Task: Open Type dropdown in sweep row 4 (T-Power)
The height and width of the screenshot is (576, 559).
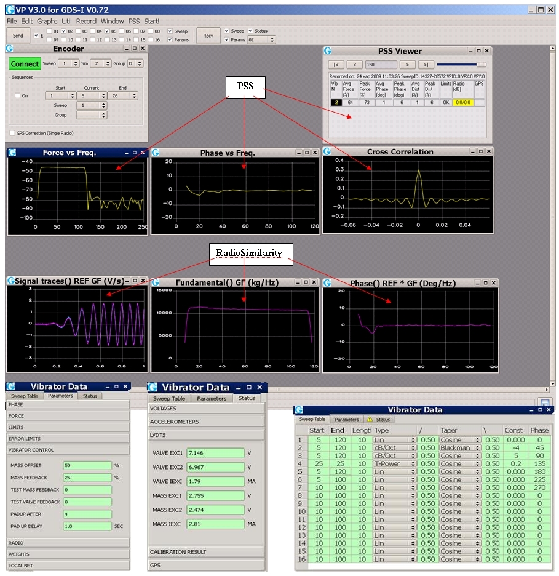Action: (x=395, y=463)
